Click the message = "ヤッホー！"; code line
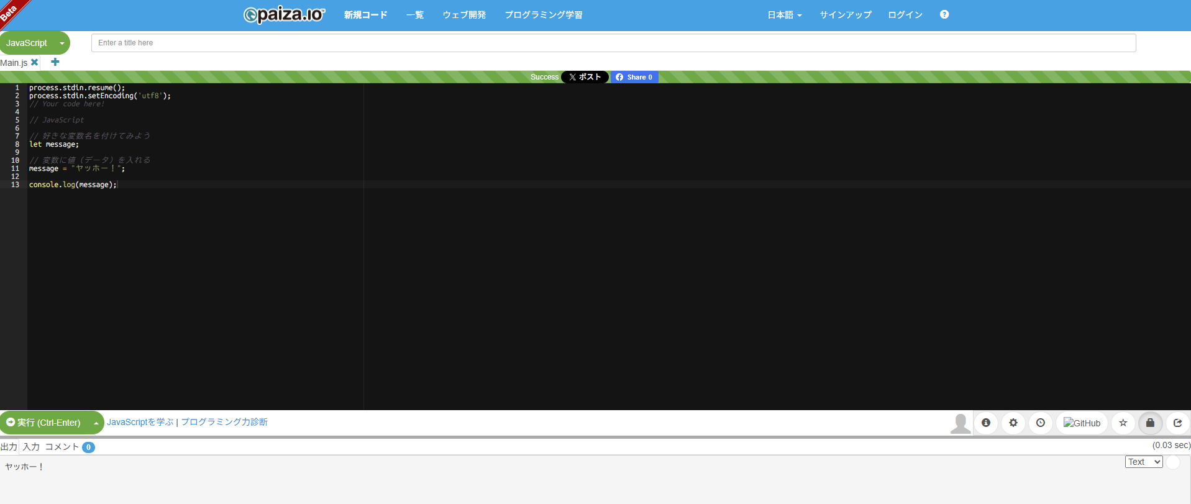 77,168
